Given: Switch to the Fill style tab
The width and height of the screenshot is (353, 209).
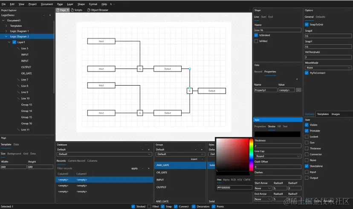Looking at the screenshot, I should (x=279, y=126).
